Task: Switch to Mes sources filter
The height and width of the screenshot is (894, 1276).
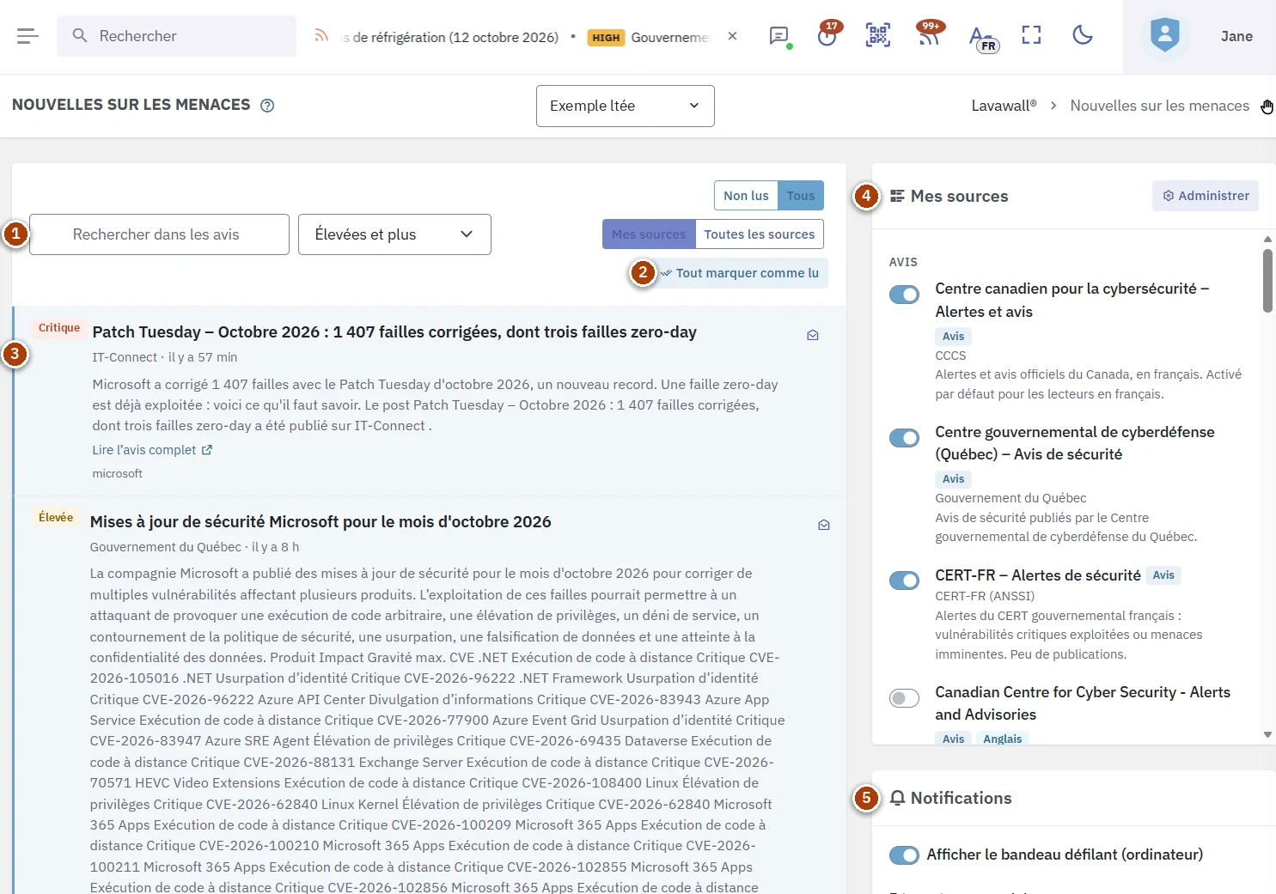Action: click(x=649, y=234)
